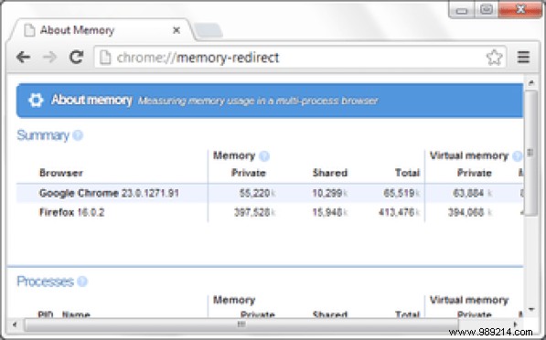This screenshot has height=340, width=546.
Task: Select the About Memory tab
Action: [x=101, y=30]
